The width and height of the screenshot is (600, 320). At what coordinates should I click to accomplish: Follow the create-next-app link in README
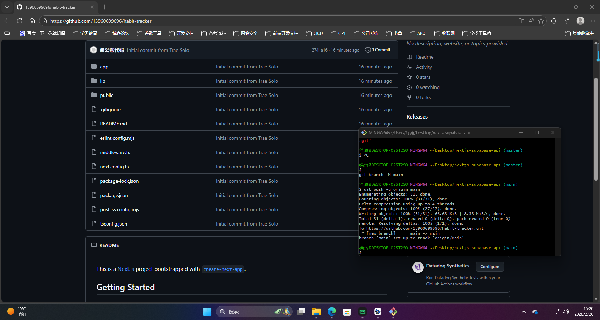pos(223,269)
